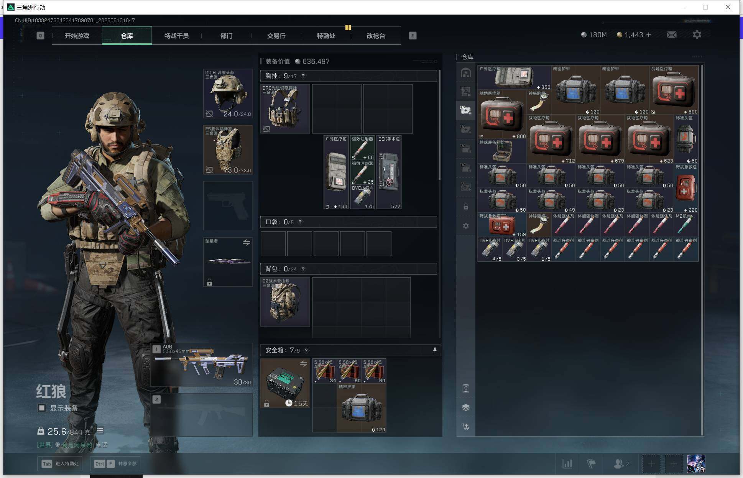Click the 背包 help question mark
The width and height of the screenshot is (743, 478).
tap(303, 269)
